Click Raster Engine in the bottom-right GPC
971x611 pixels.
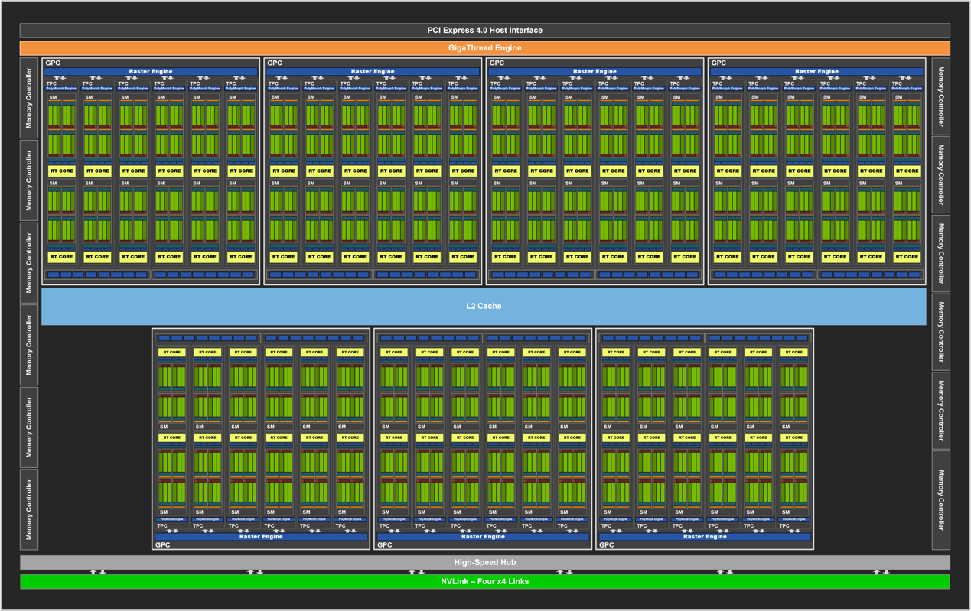[x=705, y=537]
